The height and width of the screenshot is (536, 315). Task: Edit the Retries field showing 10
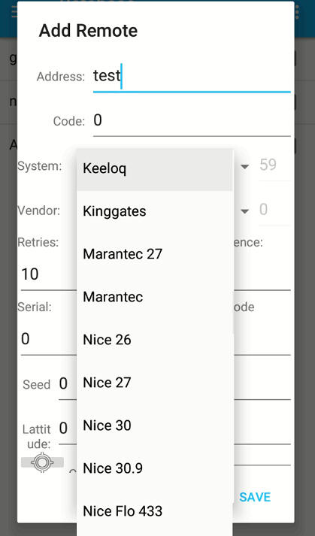(x=49, y=274)
